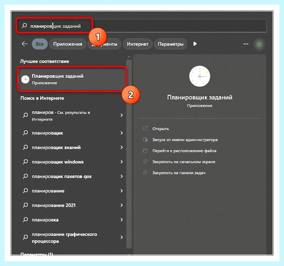This screenshot has height=266, width=284.
Task: Click the Task Scheduler clock icon in best match
Action: [25, 79]
